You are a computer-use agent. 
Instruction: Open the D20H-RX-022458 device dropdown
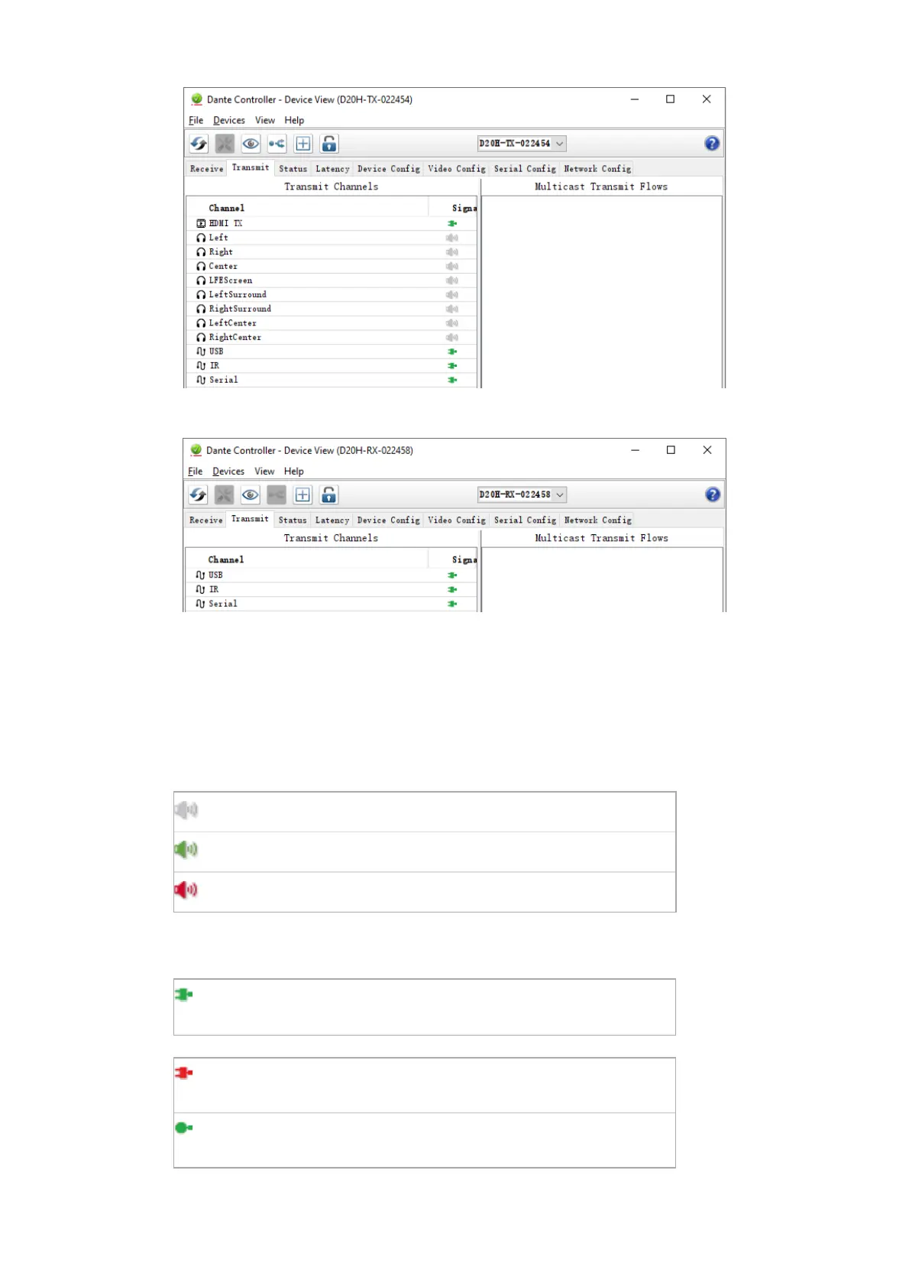point(522,495)
